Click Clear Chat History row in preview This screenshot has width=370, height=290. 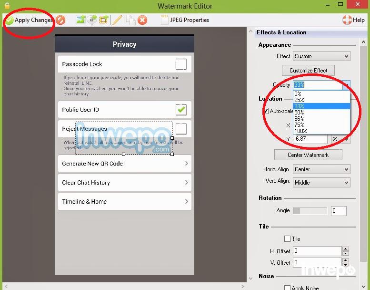click(125, 183)
